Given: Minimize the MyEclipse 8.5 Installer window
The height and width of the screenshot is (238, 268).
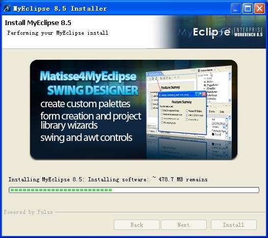Looking at the screenshot, I should click(x=235, y=8).
